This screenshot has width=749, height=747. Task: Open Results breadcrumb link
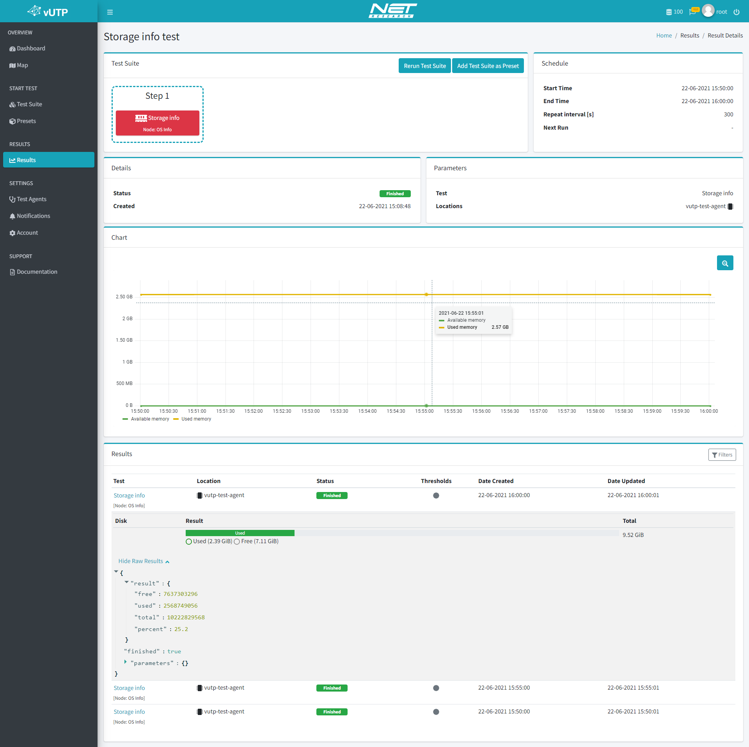click(x=690, y=36)
